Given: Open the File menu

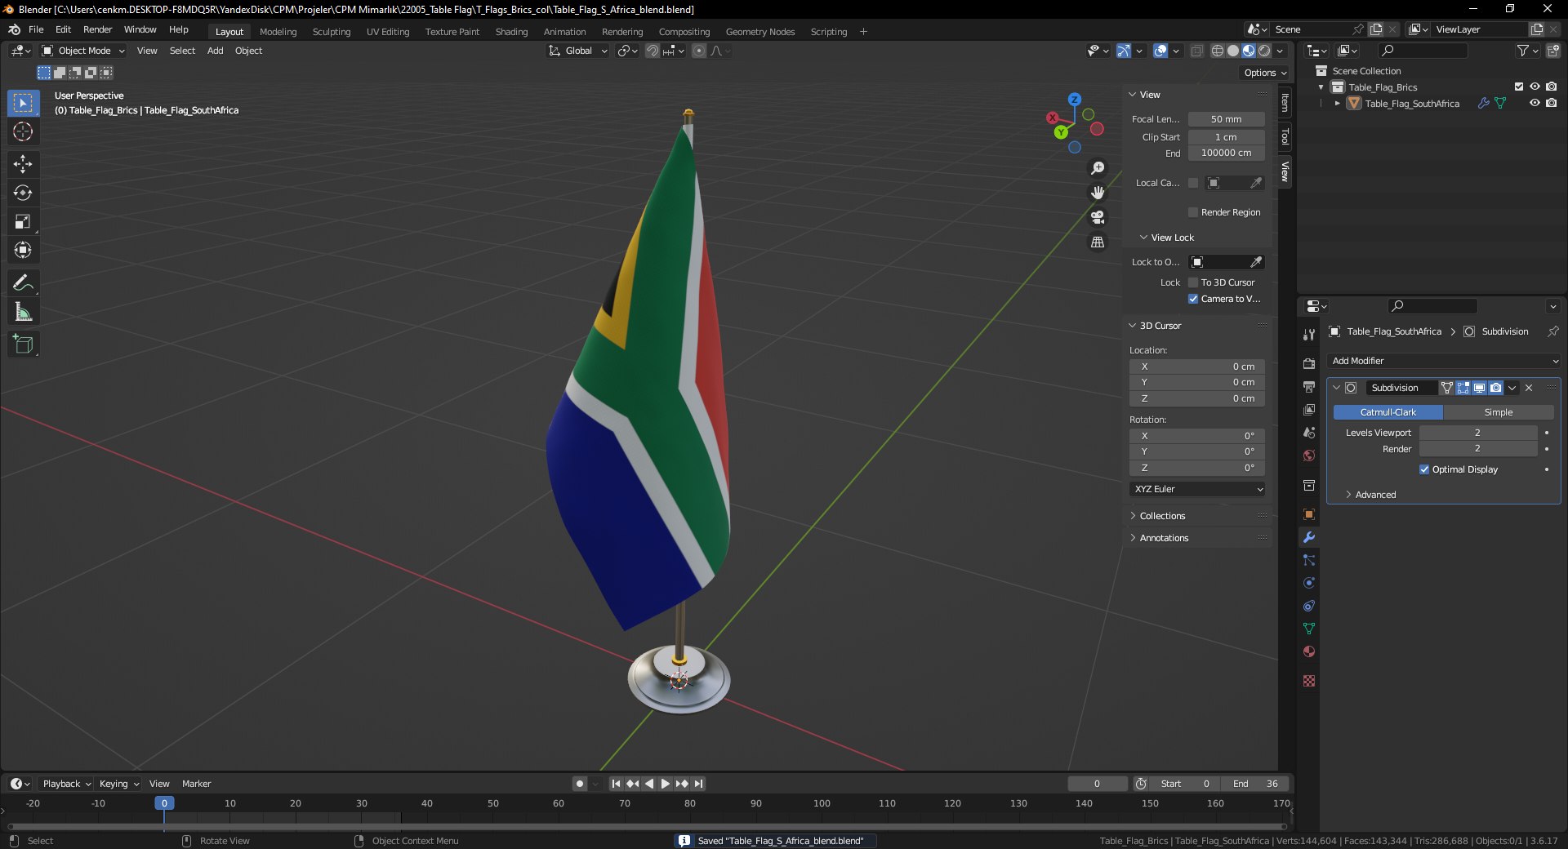Looking at the screenshot, I should tap(36, 29).
